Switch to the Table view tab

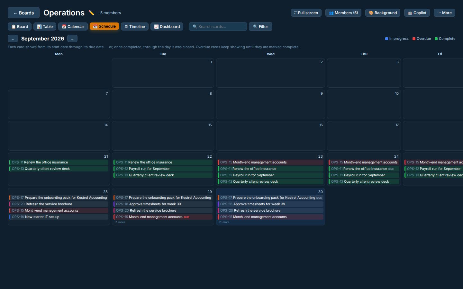point(45,27)
